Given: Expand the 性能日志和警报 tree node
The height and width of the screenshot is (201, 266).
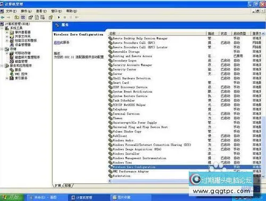Looking at the screenshot, I should (7, 41).
